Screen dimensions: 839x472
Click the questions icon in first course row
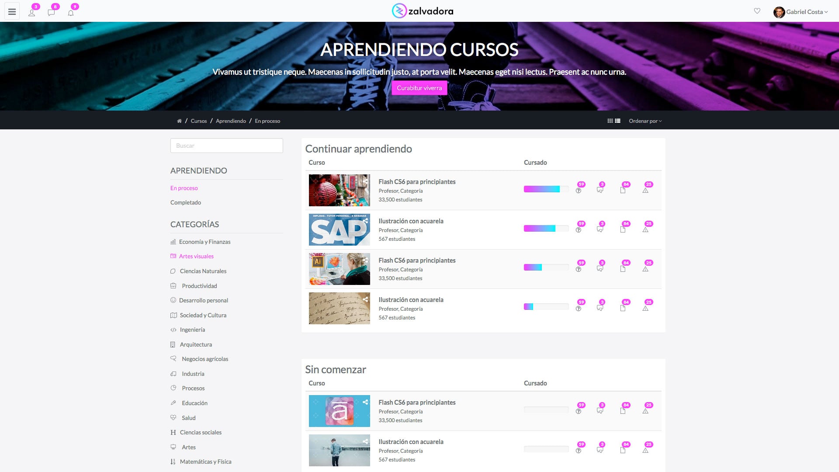coord(579,191)
